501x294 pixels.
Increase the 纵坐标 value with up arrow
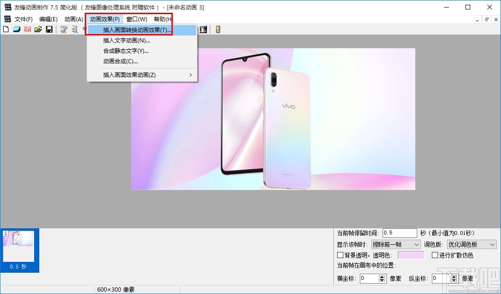click(454, 277)
